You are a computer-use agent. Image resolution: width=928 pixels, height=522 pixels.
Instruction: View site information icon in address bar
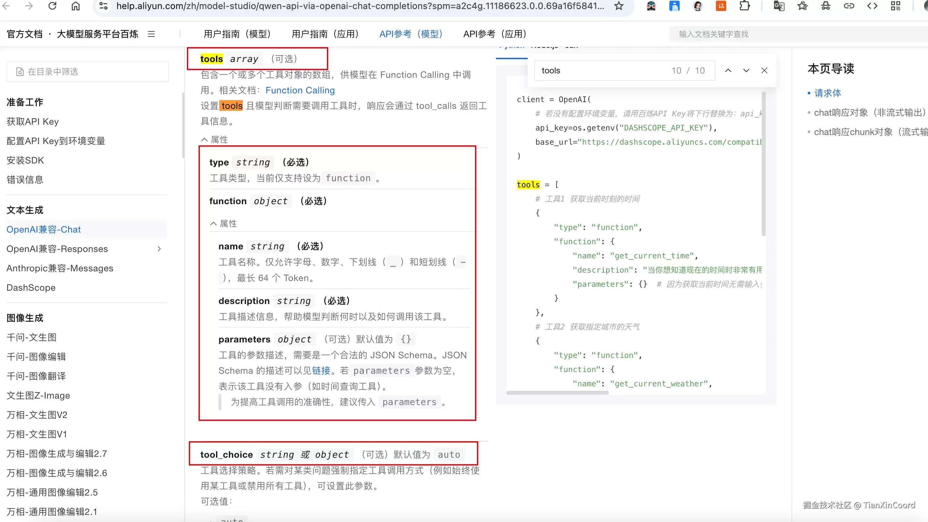point(103,6)
